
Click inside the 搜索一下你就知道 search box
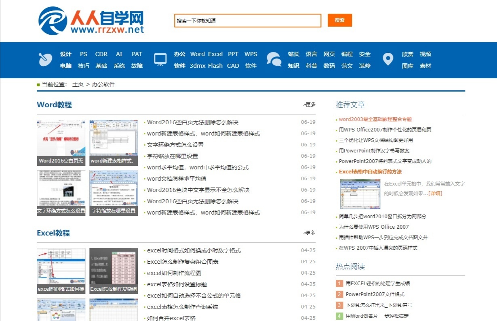[246, 20]
